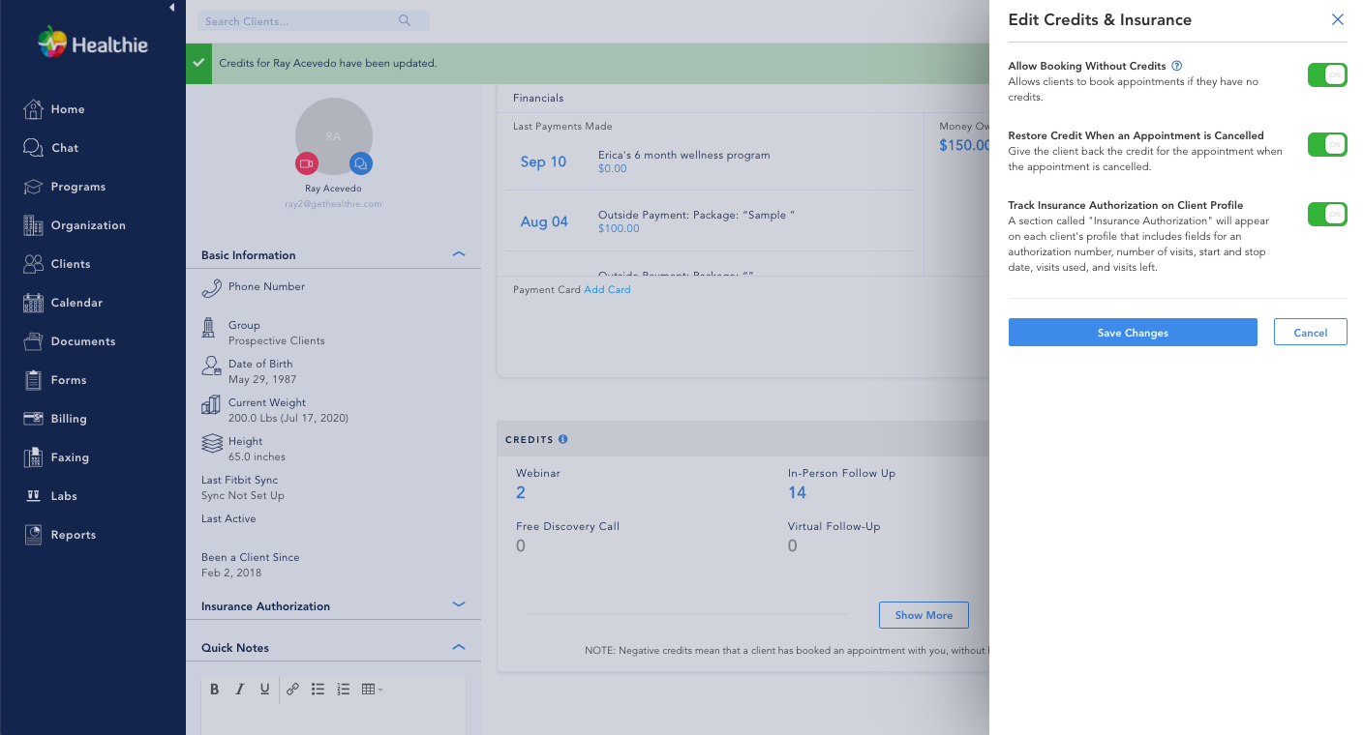
Task: Open chat with blue message icon on avatar
Action: (x=361, y=163)
